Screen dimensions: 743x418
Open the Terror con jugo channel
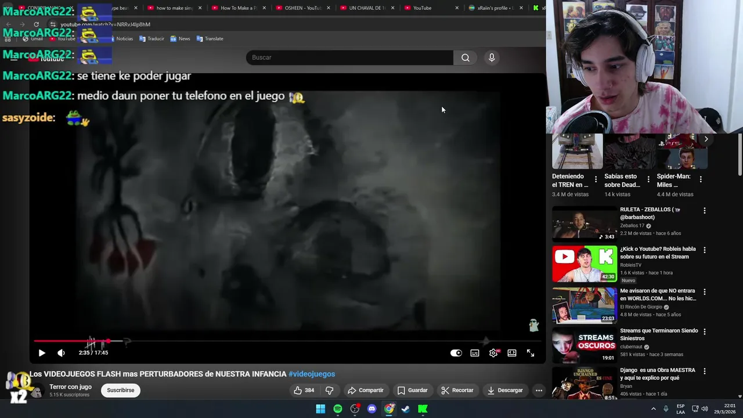click(70, 387)
